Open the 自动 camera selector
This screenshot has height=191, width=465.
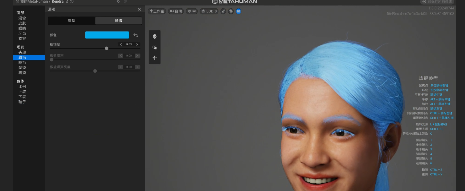pyautogui.click(x=176, y=11)
